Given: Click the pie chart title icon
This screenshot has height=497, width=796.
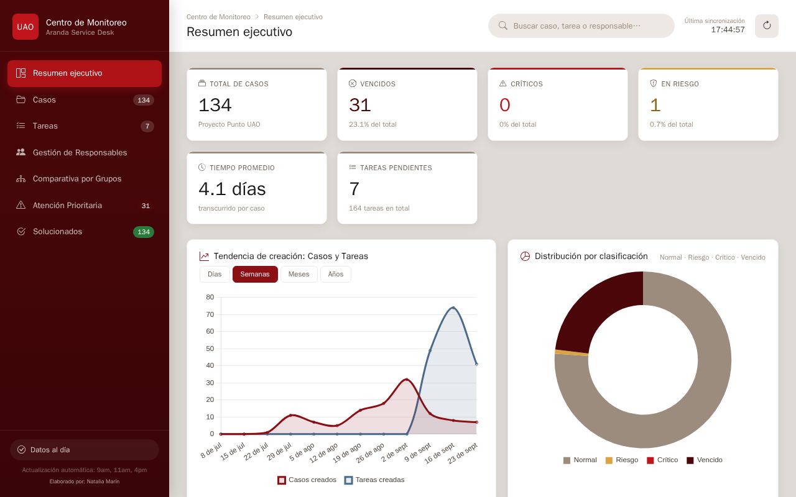Looking at the screenshot, I should click(x=525, y=256).
